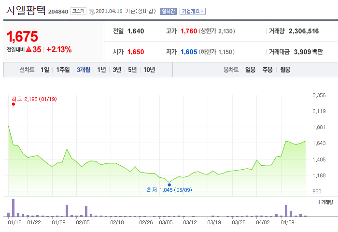Image resolution: width=338 pixels, height=232 pixels.
Task: Select the 1일 line chart tab
Action: [x=45, y=70]
